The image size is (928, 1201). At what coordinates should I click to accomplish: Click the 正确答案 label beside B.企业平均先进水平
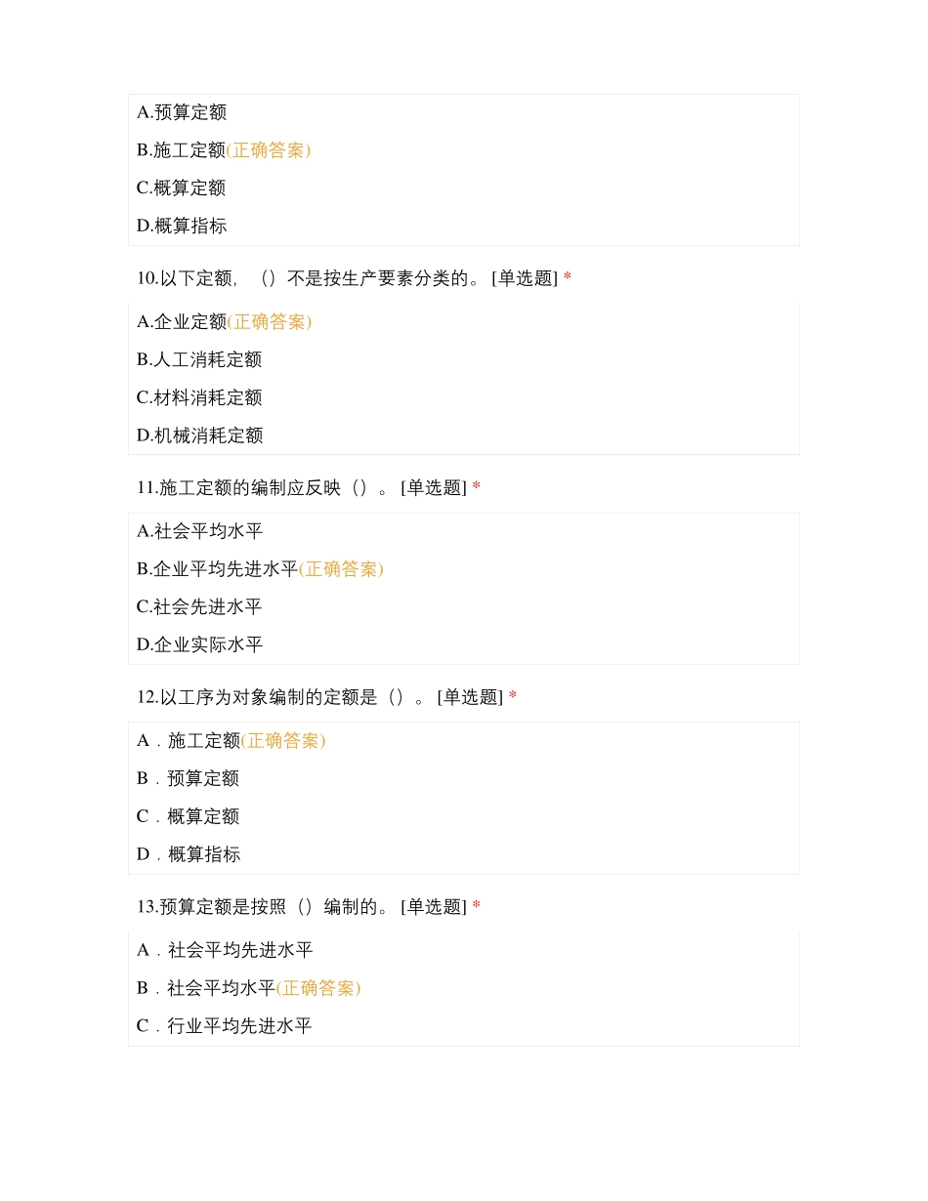click(x=341, y=569)
